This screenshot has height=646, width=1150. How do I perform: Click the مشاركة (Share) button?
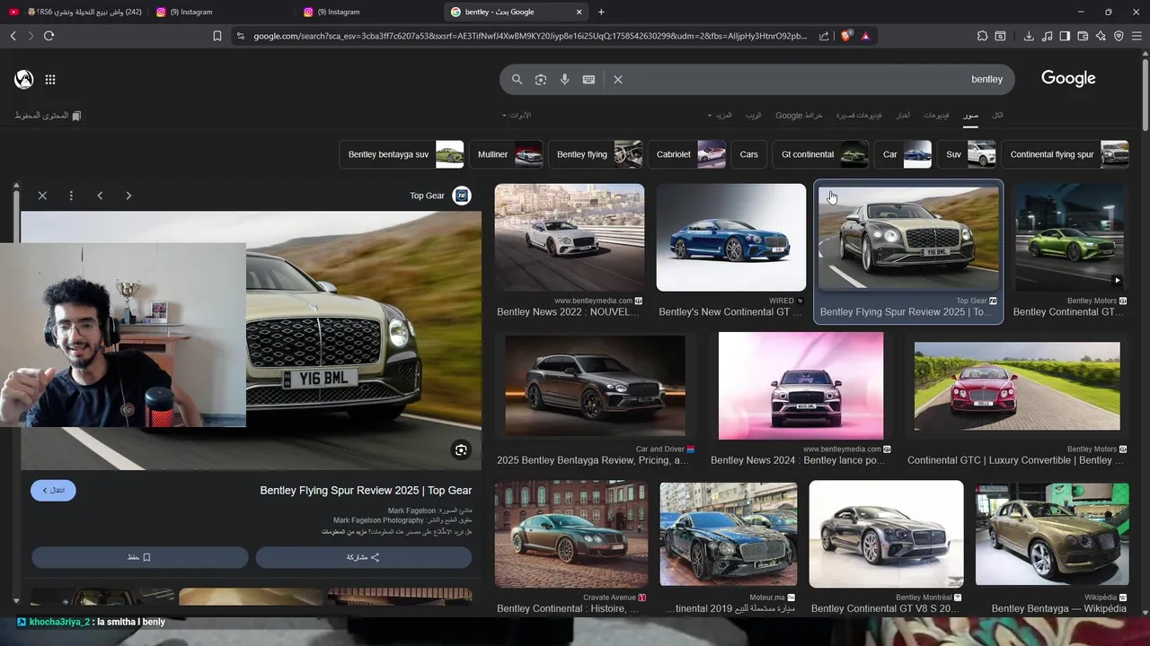pos(364,557)
